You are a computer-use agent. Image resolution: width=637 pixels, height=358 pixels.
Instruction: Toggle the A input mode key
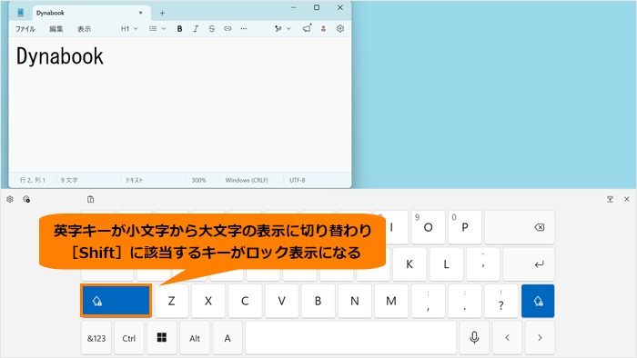[227, 338]
